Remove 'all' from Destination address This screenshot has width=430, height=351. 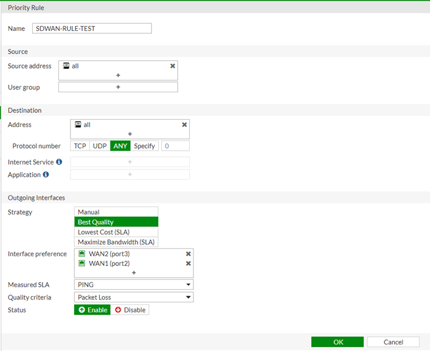pyautogui.click(x=184, y=124)
